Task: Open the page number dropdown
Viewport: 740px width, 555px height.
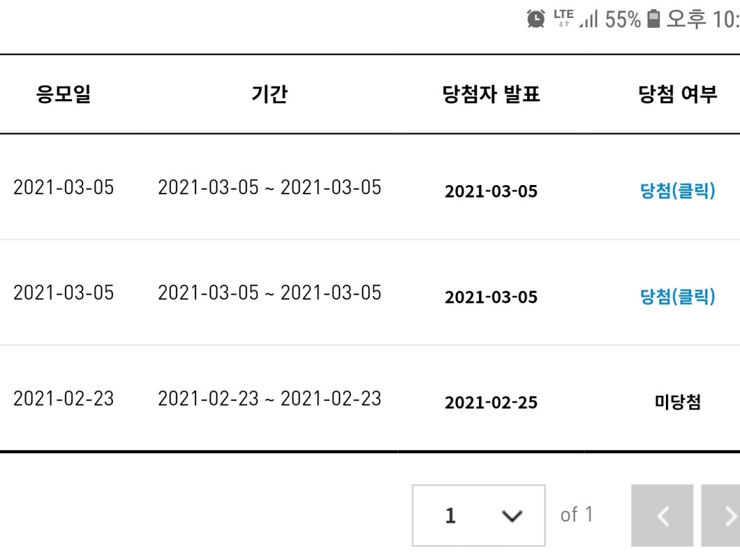Action: (478, 515)
